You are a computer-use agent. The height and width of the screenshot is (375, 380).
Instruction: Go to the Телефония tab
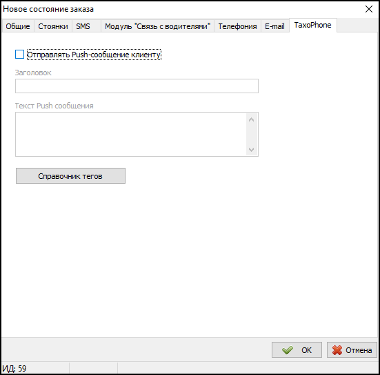pyautogui.click(x=237, y=26)
